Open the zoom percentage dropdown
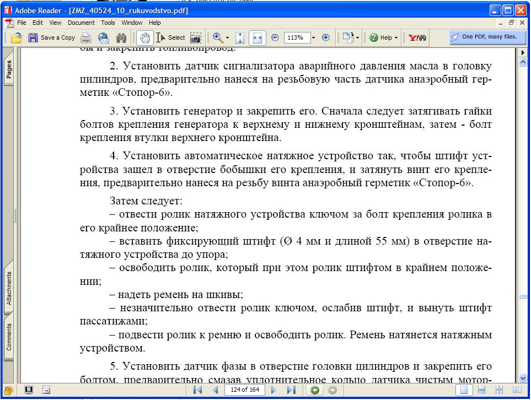Viewport: 531px width, 400px height. 313,37
